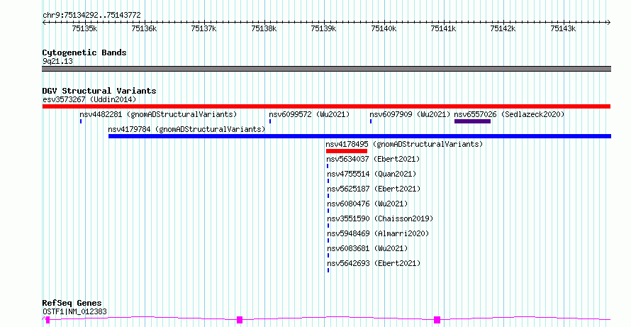
Task: Select the short red nsv4178495 bar
Action: (347, 151)
